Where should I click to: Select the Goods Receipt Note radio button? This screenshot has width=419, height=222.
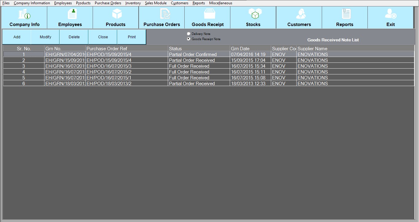[x=189, y=39]
